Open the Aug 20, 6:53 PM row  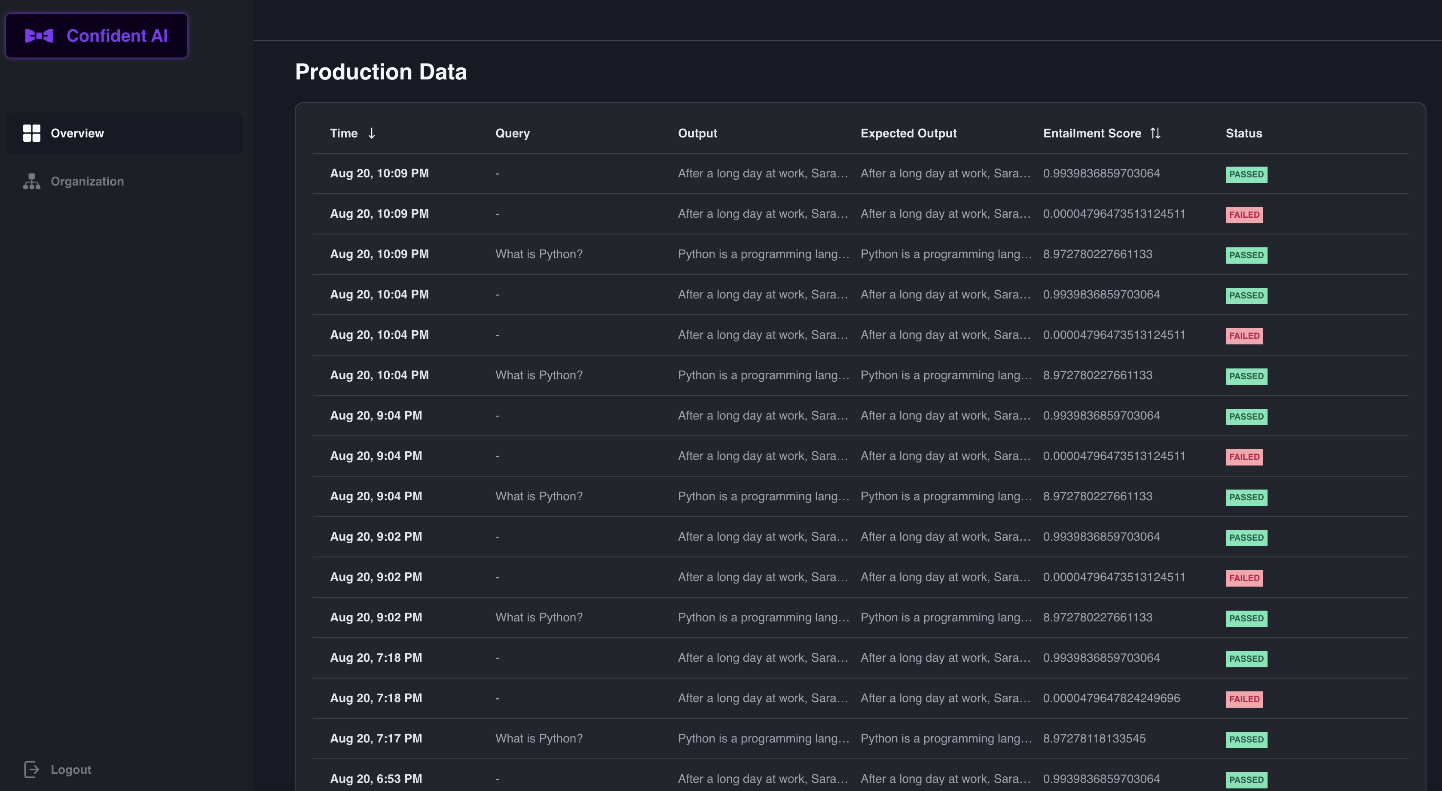[x=376, y=779]
